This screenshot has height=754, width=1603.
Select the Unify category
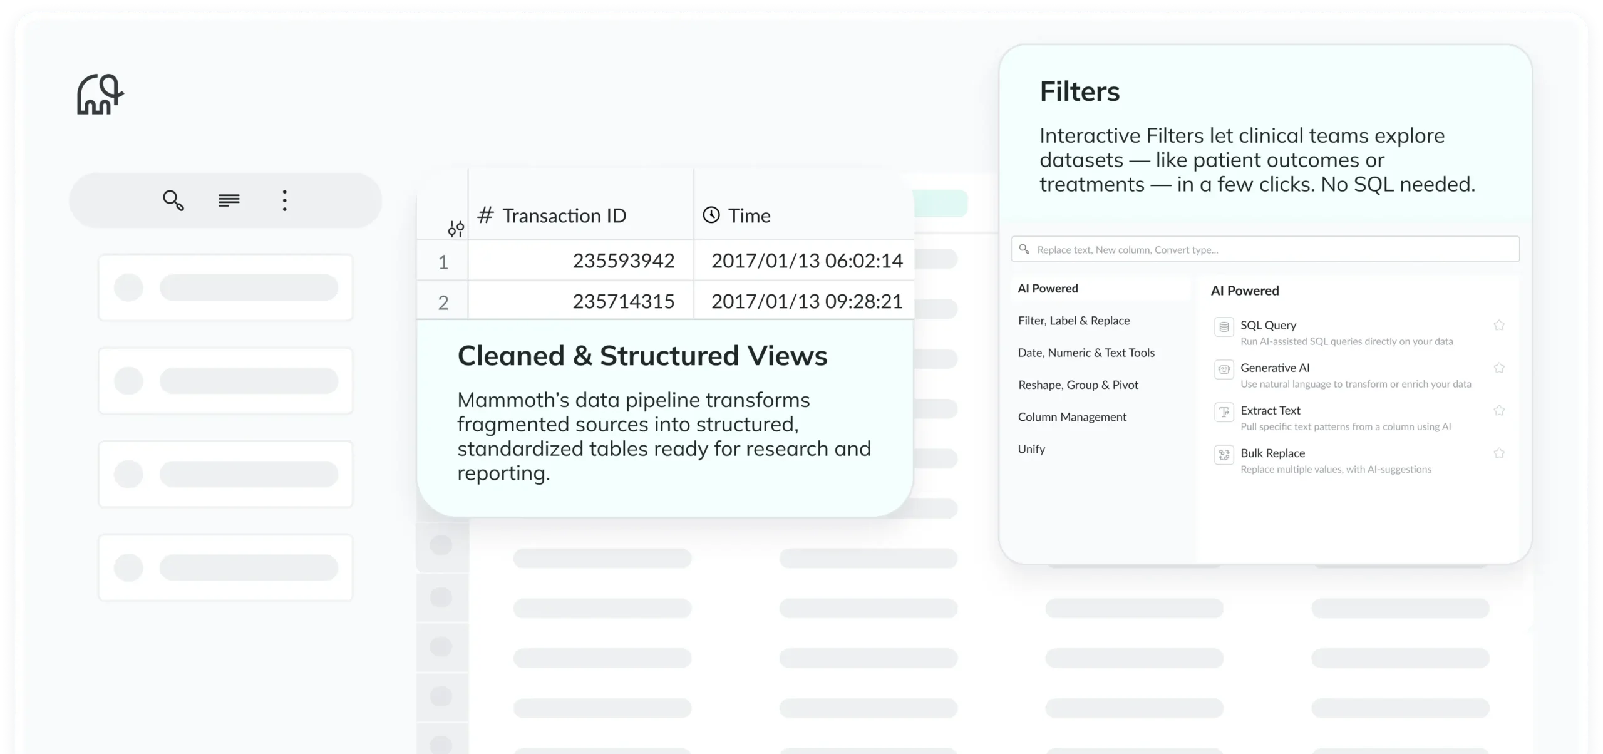click(1031, 449)
